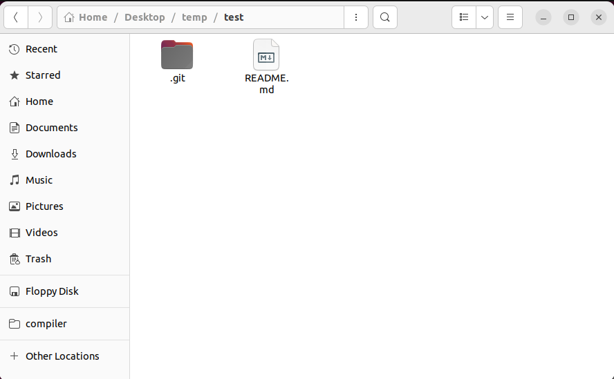The width and height of the screenshot is (614, 379).
Task: Open Music in the sidebar
Action: [64, 180]
